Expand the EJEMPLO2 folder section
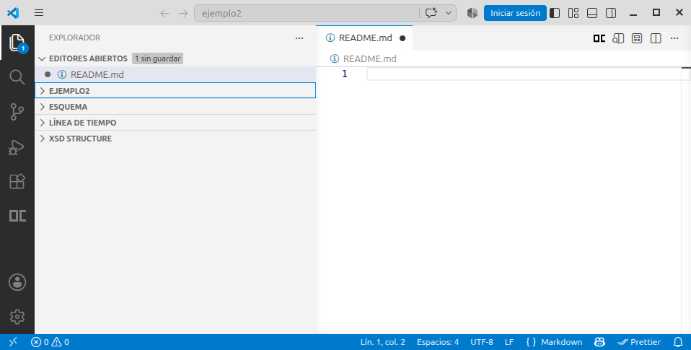The height and width of the screenshot is (350, 691). pyautogui.click(x=175, y=90)
